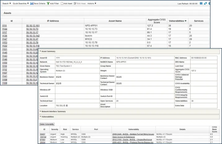Open IP address 10.10.13.142 link
Viewport: 222px width, 144px height.
coord(33,36)
